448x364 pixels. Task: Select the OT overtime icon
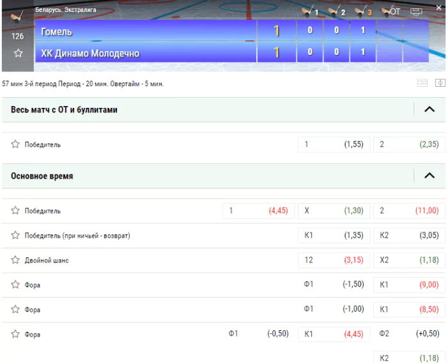(x=390, y=11)
